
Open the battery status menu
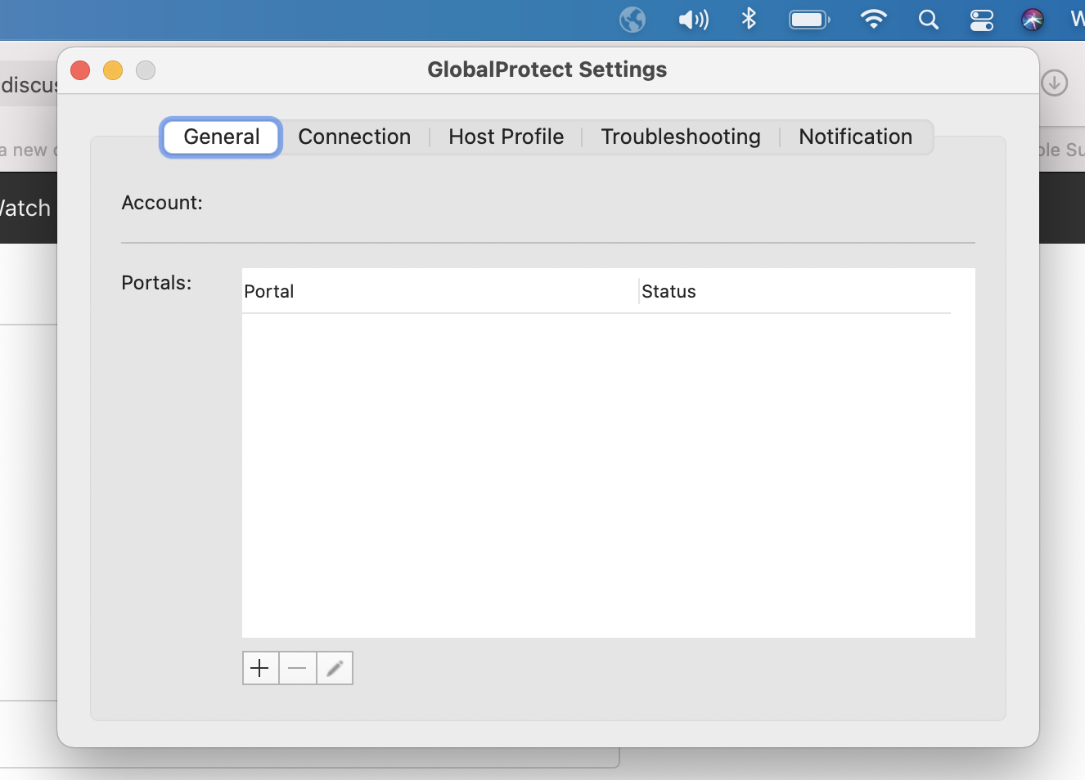[x=809, y=20]
